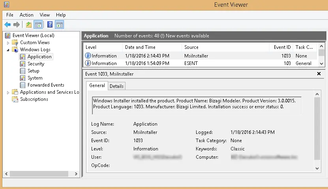Click details pane scroll up arrow
This screenshot has width=328, height=189.
[x=317, y=94]
